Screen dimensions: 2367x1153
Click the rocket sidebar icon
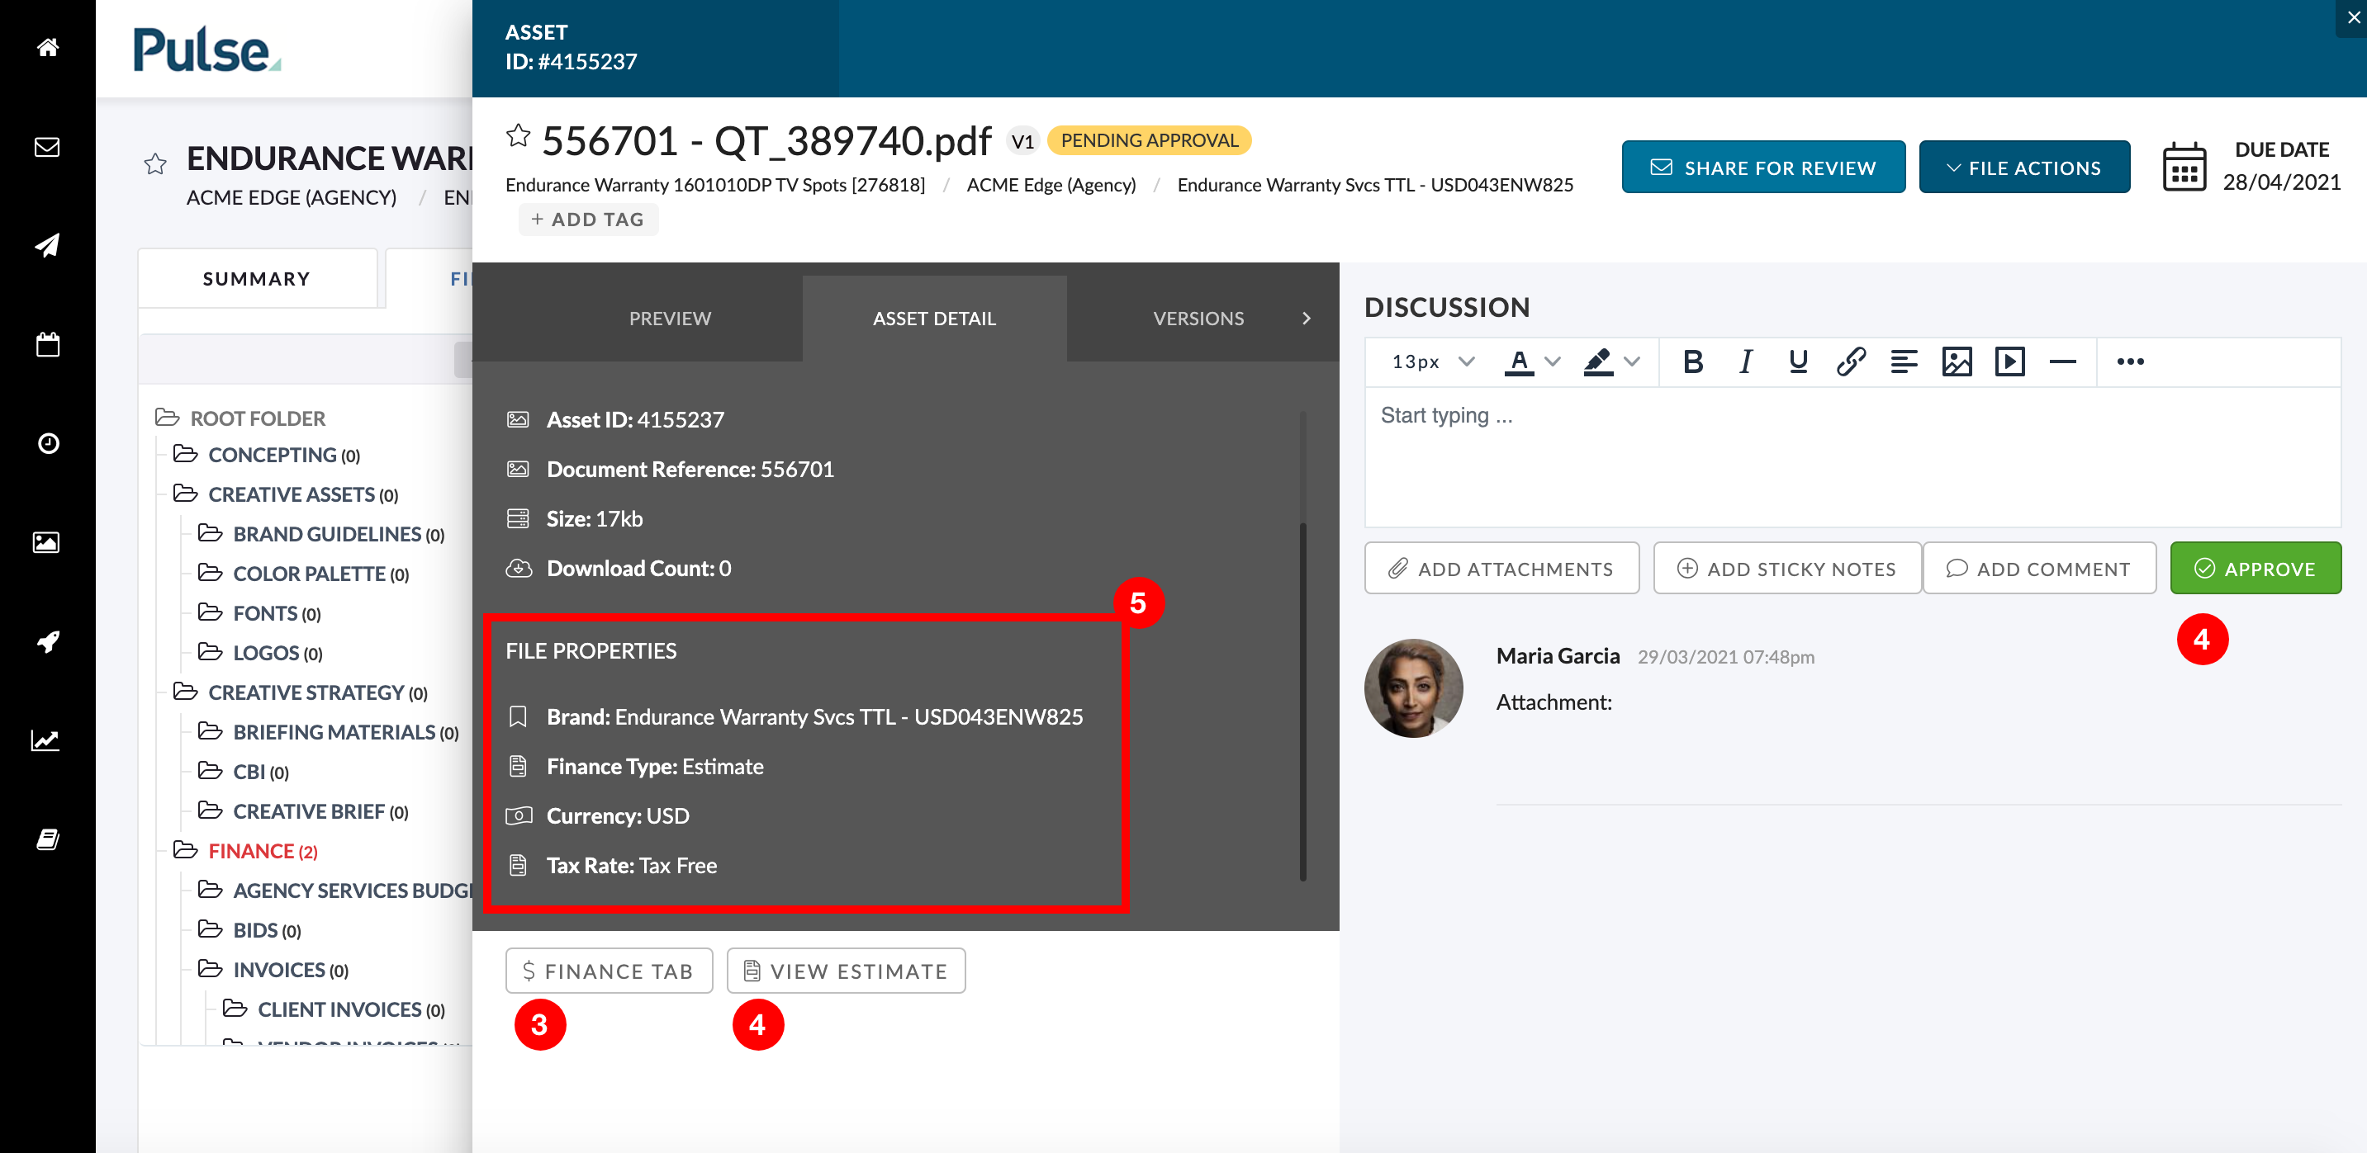point(48,640)
